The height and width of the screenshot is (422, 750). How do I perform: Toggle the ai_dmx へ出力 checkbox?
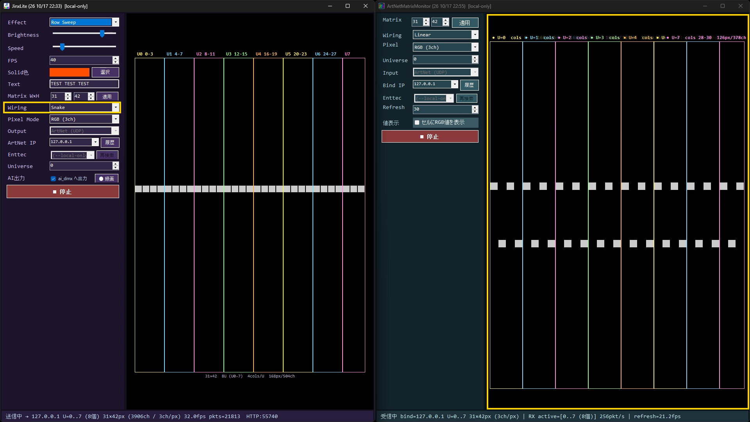coord(54,179)
